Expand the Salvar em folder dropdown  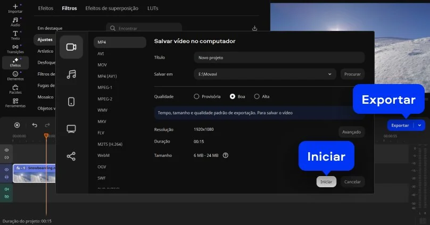coord(330,74)
